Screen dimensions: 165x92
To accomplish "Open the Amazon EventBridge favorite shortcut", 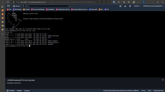I will pos(38,9).
